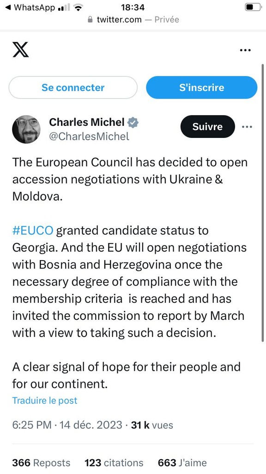Tap the X logo icon

tap(21, 50)
